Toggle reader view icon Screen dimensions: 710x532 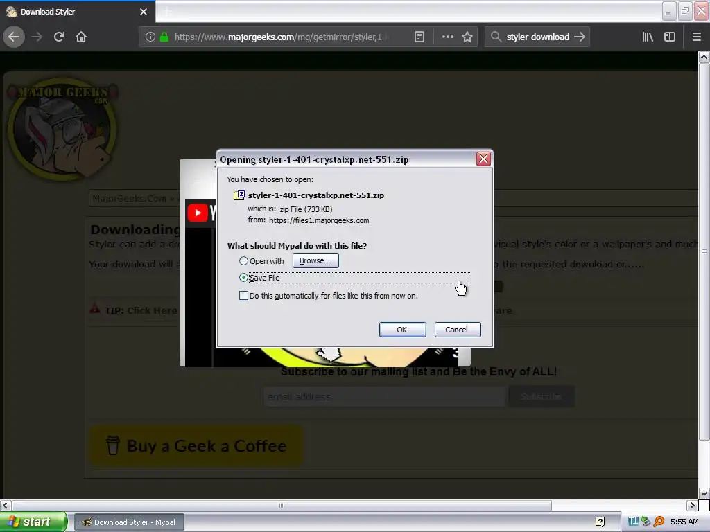[419, 37]
